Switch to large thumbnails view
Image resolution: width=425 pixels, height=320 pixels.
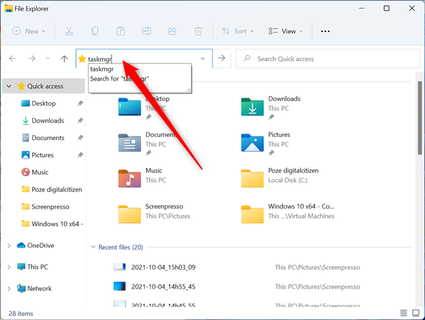pos(416,313)
